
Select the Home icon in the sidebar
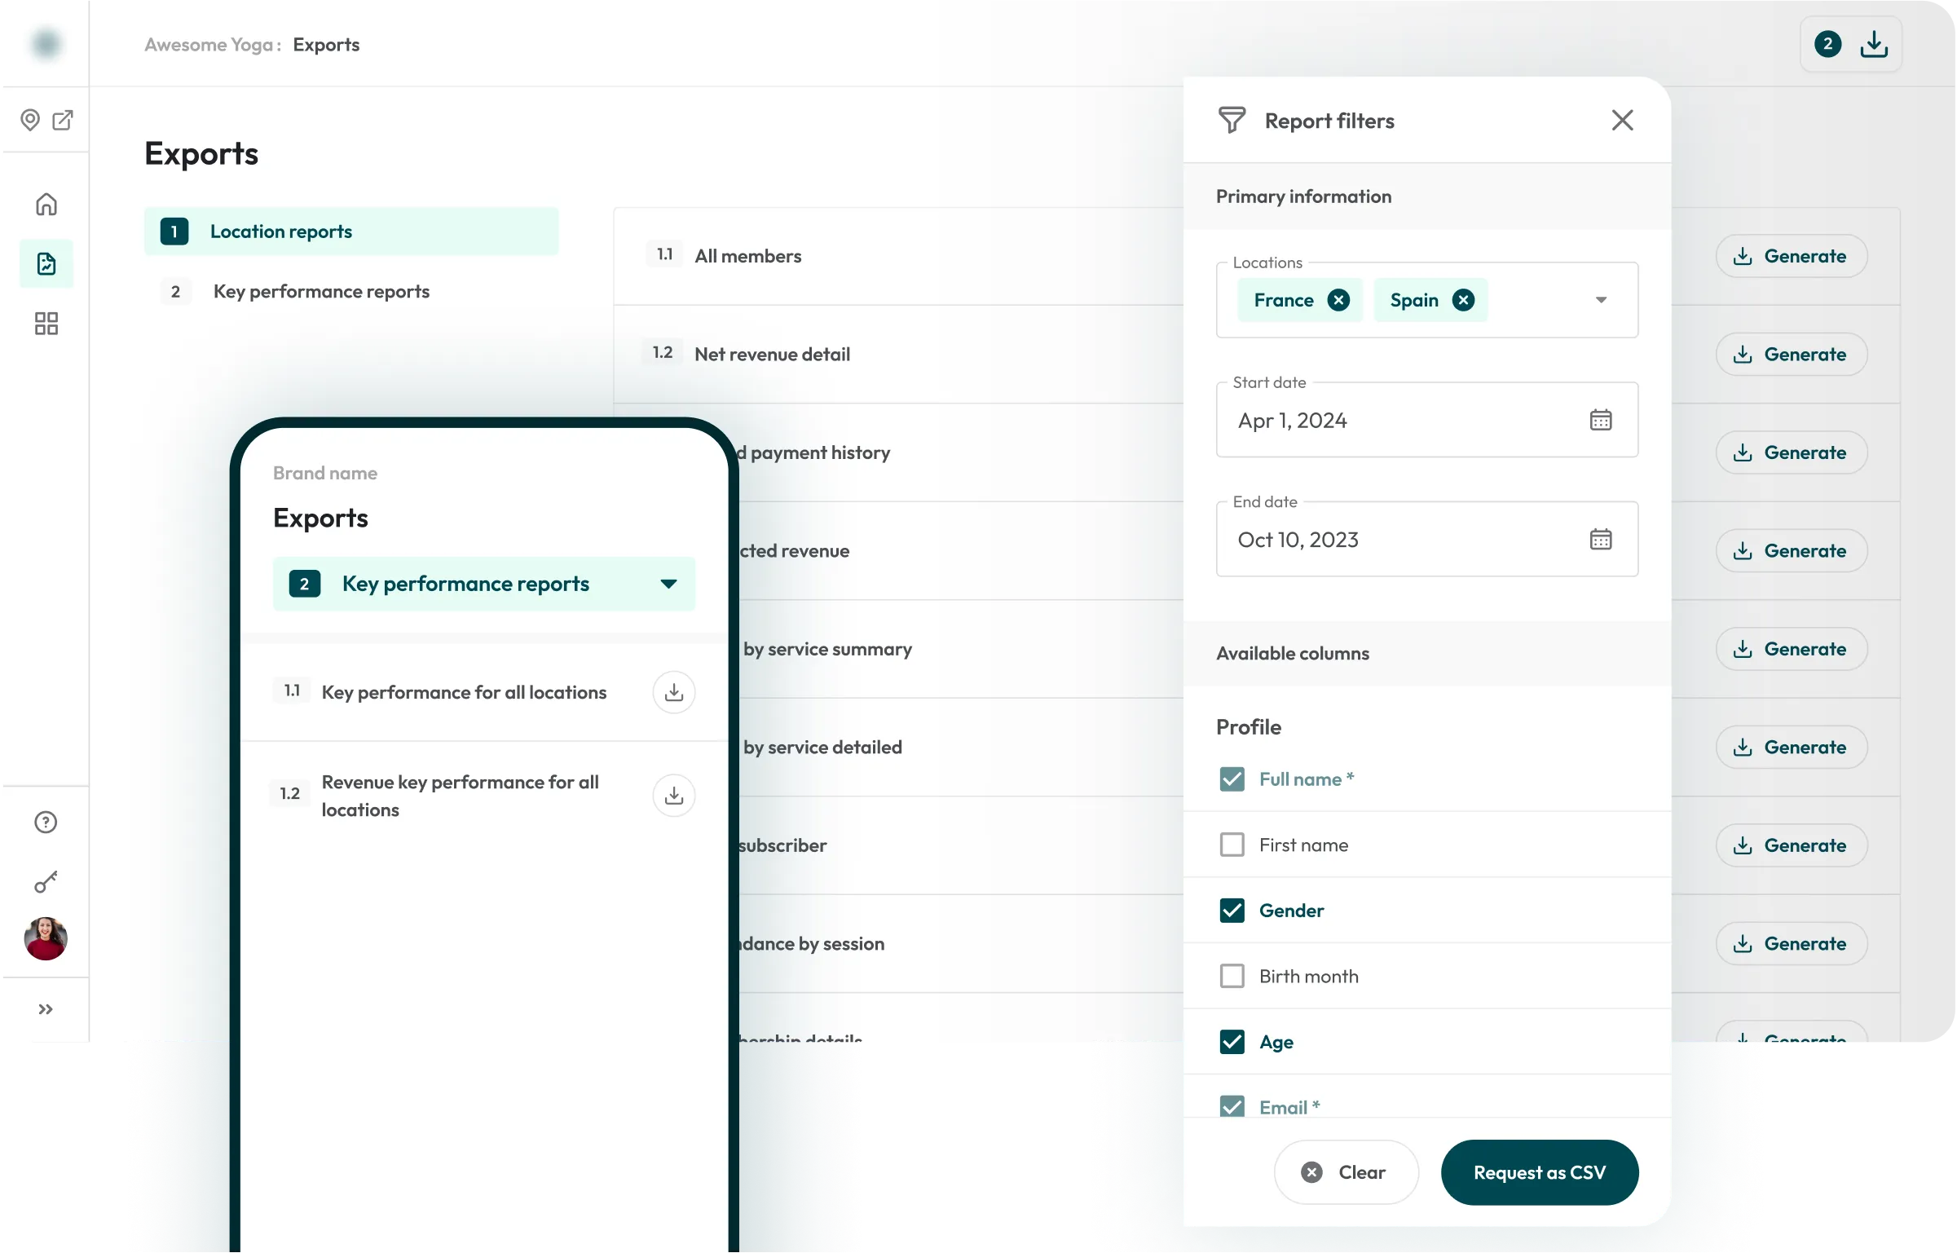click(x=46, y=203)
